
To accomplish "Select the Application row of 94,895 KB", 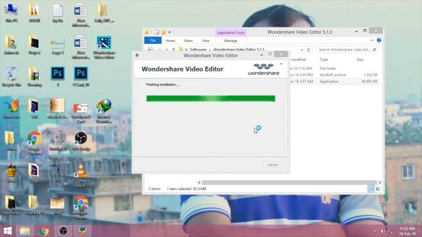I will pos(334,82).
